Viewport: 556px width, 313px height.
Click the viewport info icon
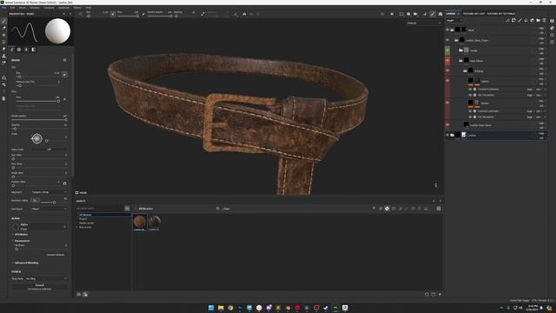click(436, 184)
